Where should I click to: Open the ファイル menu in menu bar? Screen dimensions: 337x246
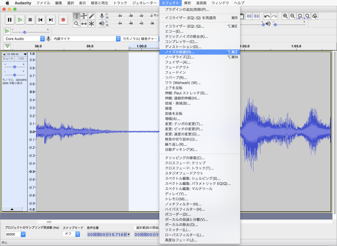pyautogui.click(x=43, y=3)
